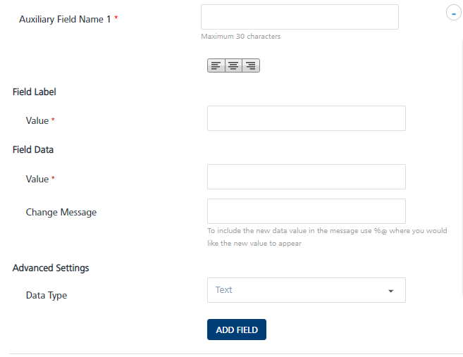Click the Field Label section heading
The width and height of the screenshot is (463, 357).
(x=35, y=92)
